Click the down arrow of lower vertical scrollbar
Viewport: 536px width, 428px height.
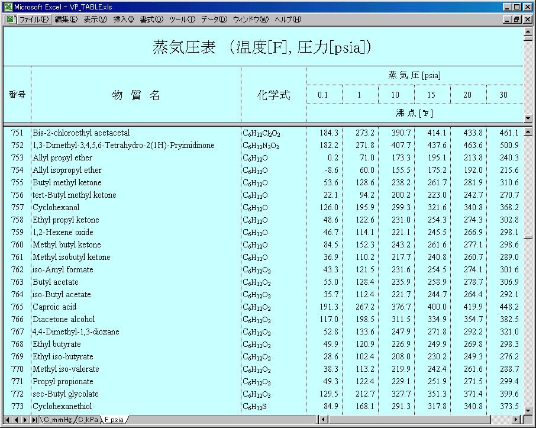pyautogui.click(x=528, y=410)
